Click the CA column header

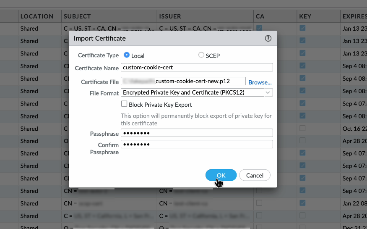260,16
